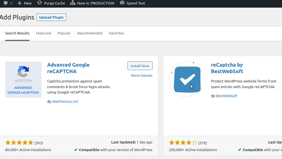This screenshot has width=282, height=159.
Task: Switch to the Popular tab
Action: (64, 33)
